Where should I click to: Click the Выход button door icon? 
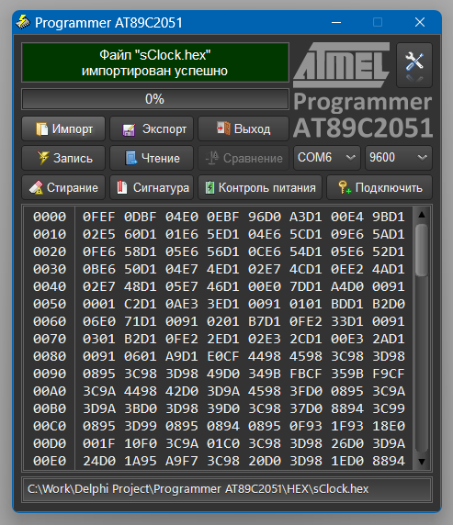pos(223,128)
